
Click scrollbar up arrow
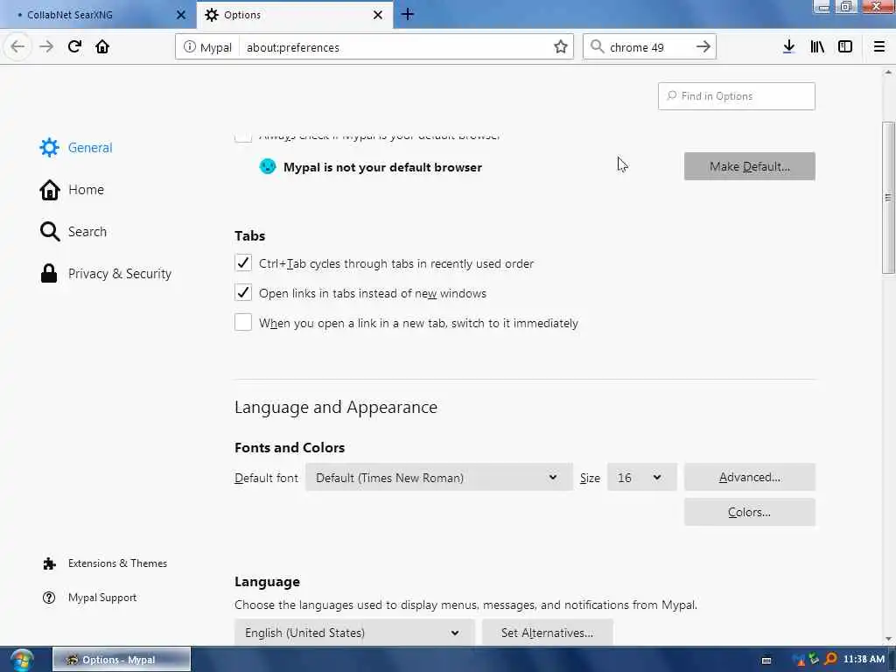(x=888, y=72)
